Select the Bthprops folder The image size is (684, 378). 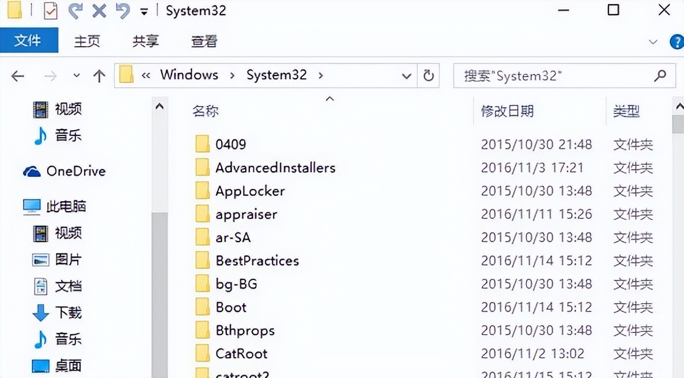[245, 330]
